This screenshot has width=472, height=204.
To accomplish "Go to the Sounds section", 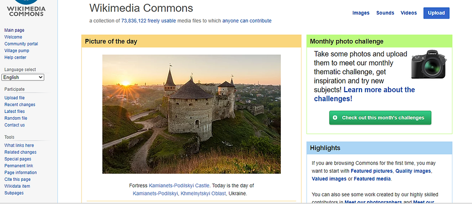I will pos(385,13).
